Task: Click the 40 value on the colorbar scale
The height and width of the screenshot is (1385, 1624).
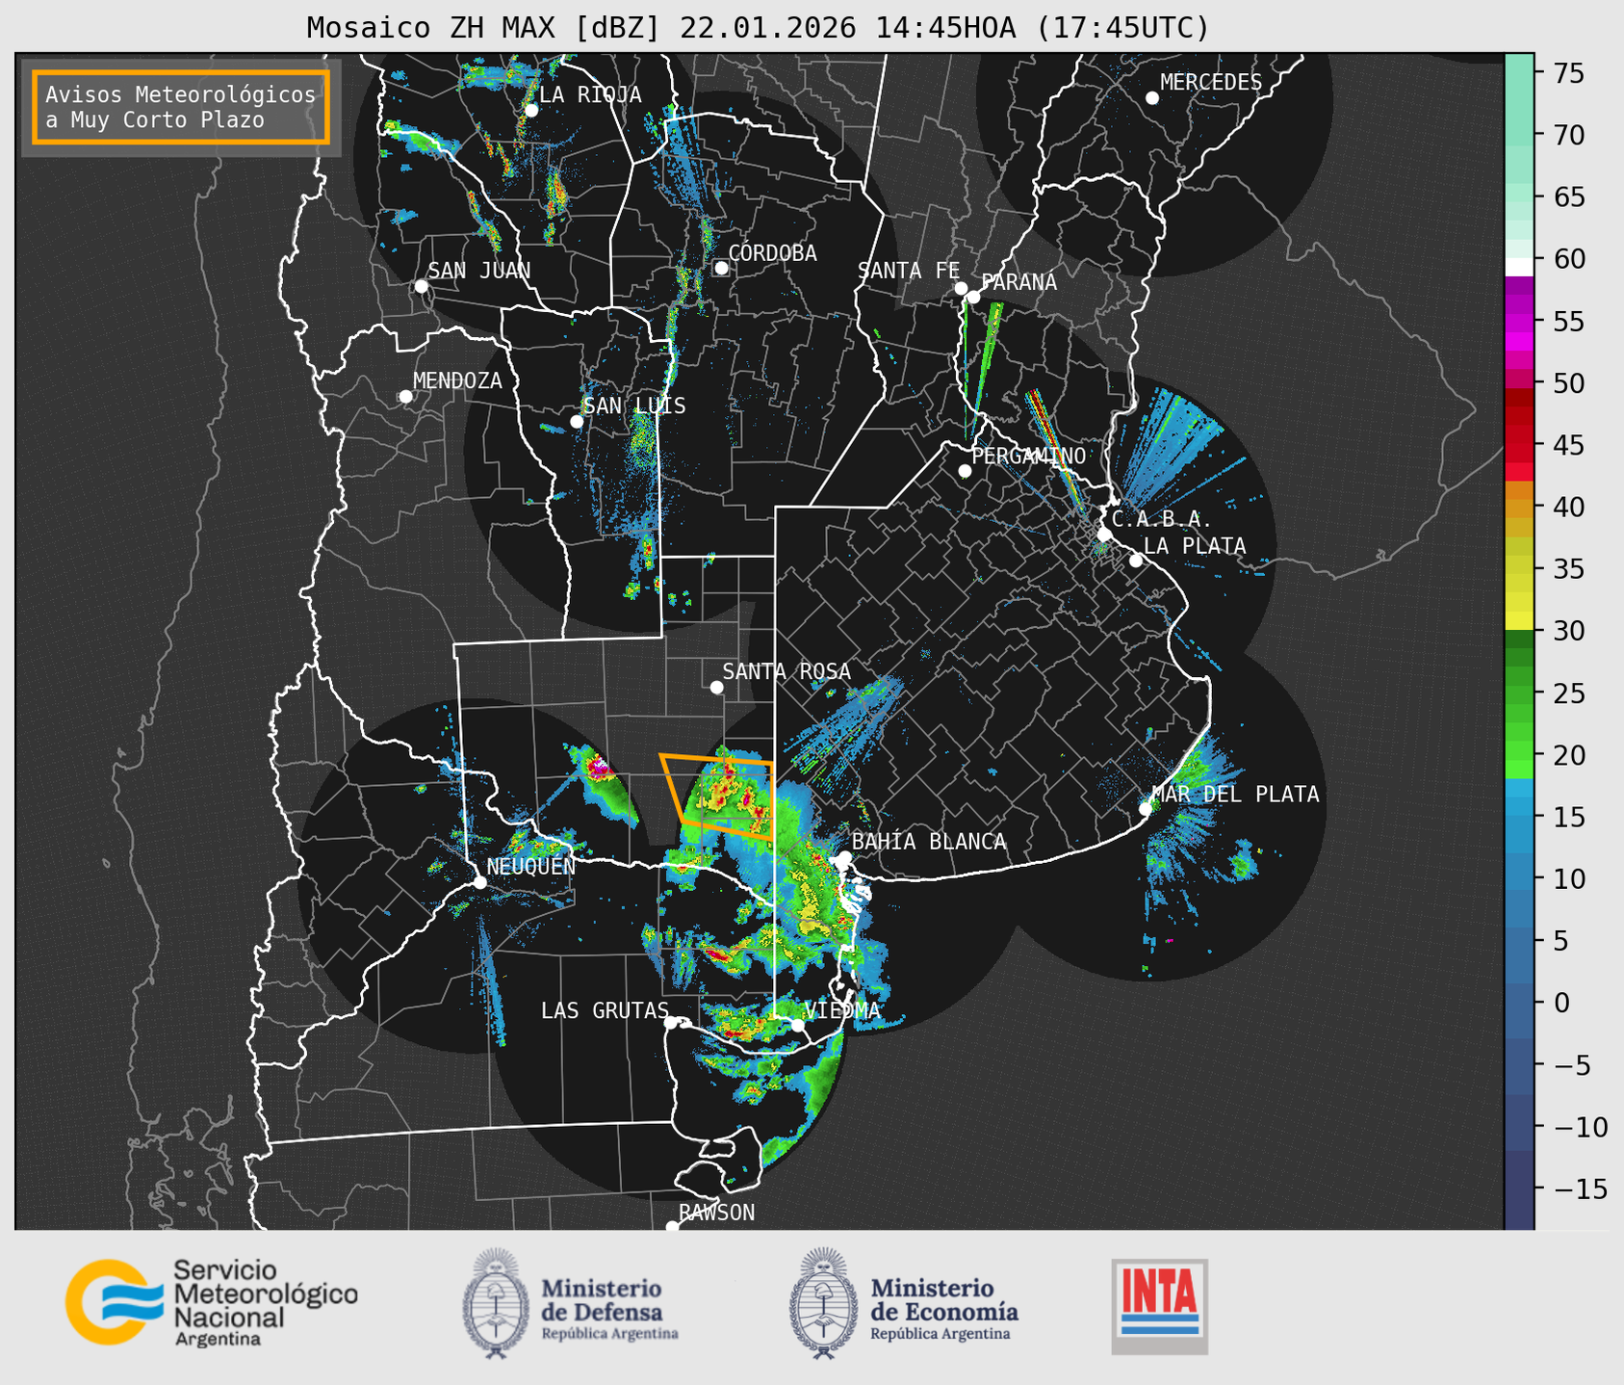Action: pyautogui.click(x=1568, y=507)
